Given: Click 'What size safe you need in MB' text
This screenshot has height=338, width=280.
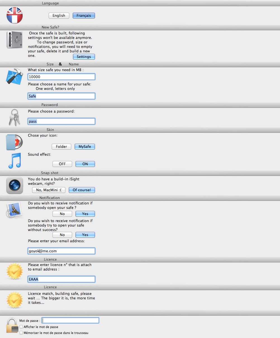Looking at the screenshot, I should (x=56, y=70).
